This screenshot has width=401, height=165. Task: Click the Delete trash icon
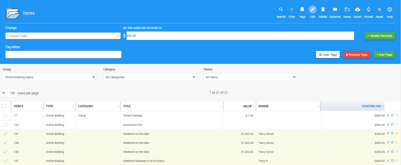[x=323, y=10]
